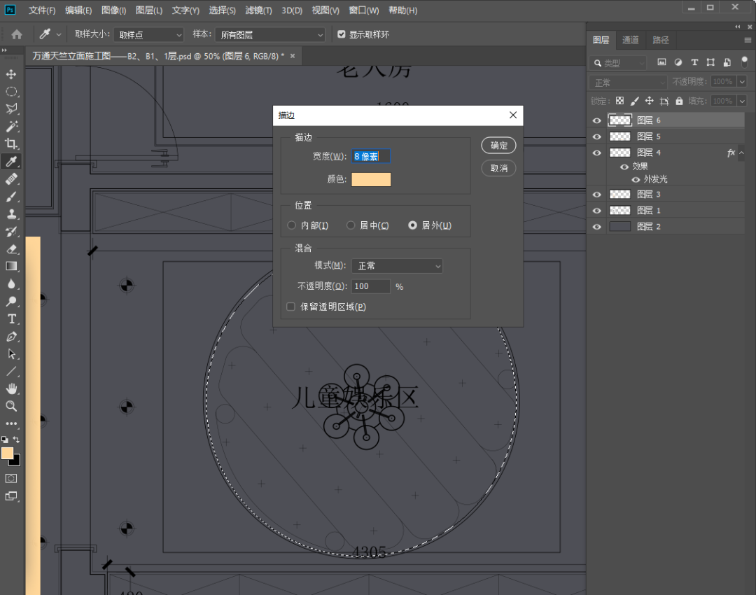Select the Brush tool

coord(11,197)
